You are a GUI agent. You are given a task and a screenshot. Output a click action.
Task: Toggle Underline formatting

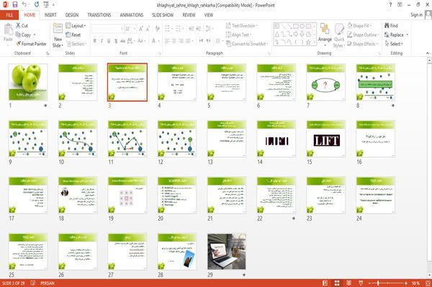(x=109, y=41)
